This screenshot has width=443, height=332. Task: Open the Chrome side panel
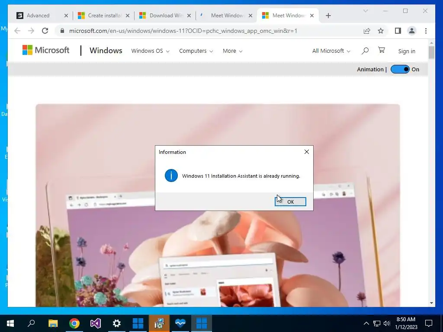click(x=398, y=31)
